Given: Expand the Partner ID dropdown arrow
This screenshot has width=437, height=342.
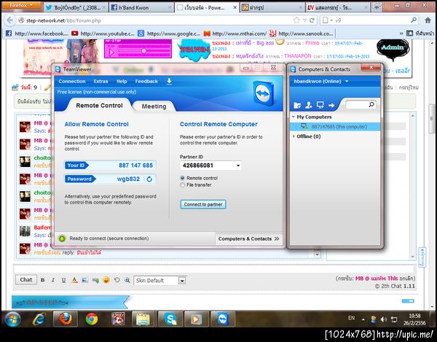Looking at the screenshot, I should pyautogui.click(x=238, y=166).
